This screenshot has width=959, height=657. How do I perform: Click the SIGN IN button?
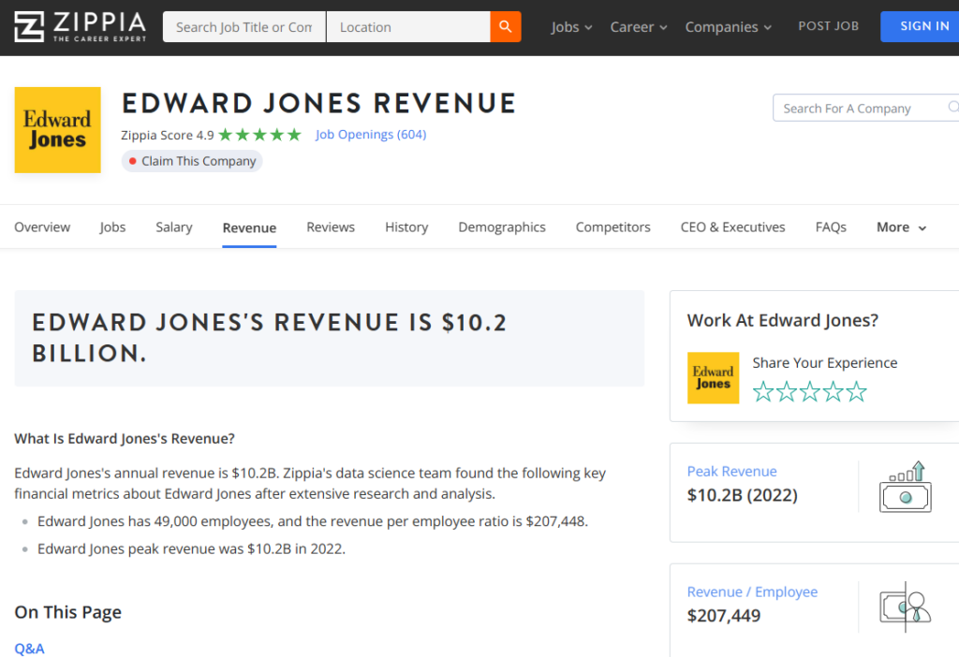(x=920, y=26)
